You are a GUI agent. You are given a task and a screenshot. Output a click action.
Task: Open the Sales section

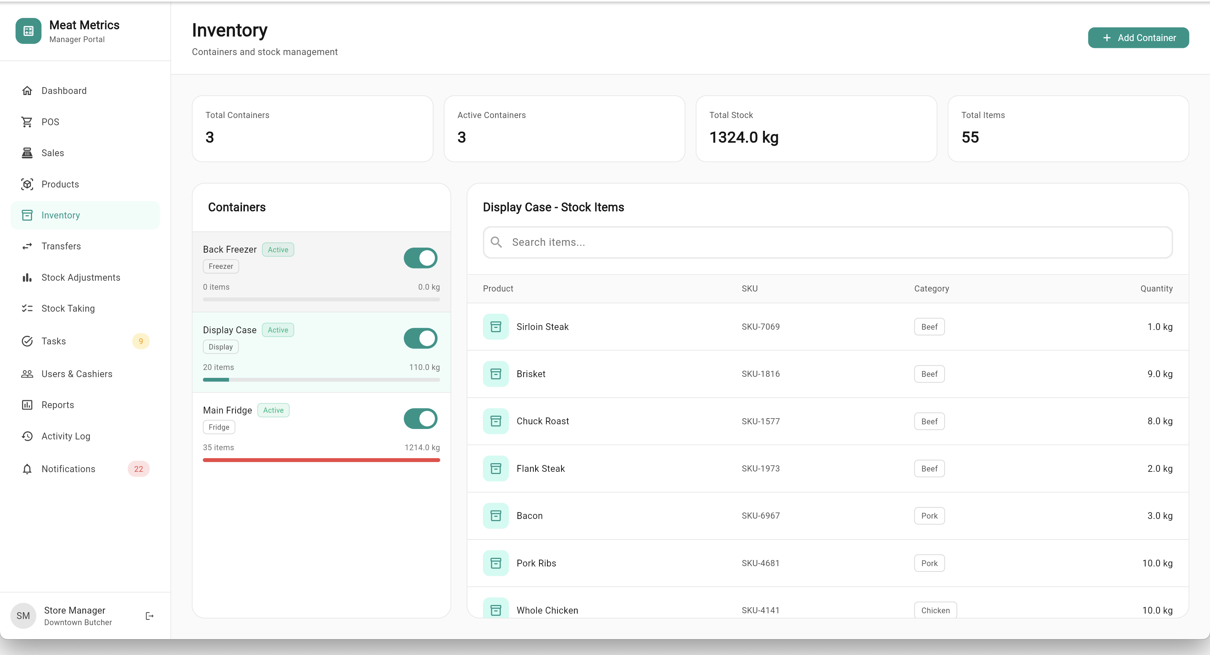[x=53, y=153]
